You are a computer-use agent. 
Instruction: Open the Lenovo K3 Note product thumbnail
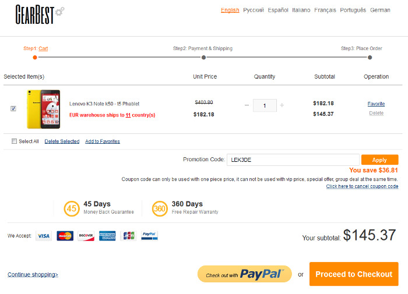(x=44, y=109)
